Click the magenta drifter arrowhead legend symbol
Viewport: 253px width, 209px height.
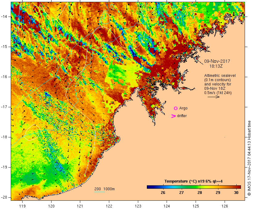(x=174, y=116)
